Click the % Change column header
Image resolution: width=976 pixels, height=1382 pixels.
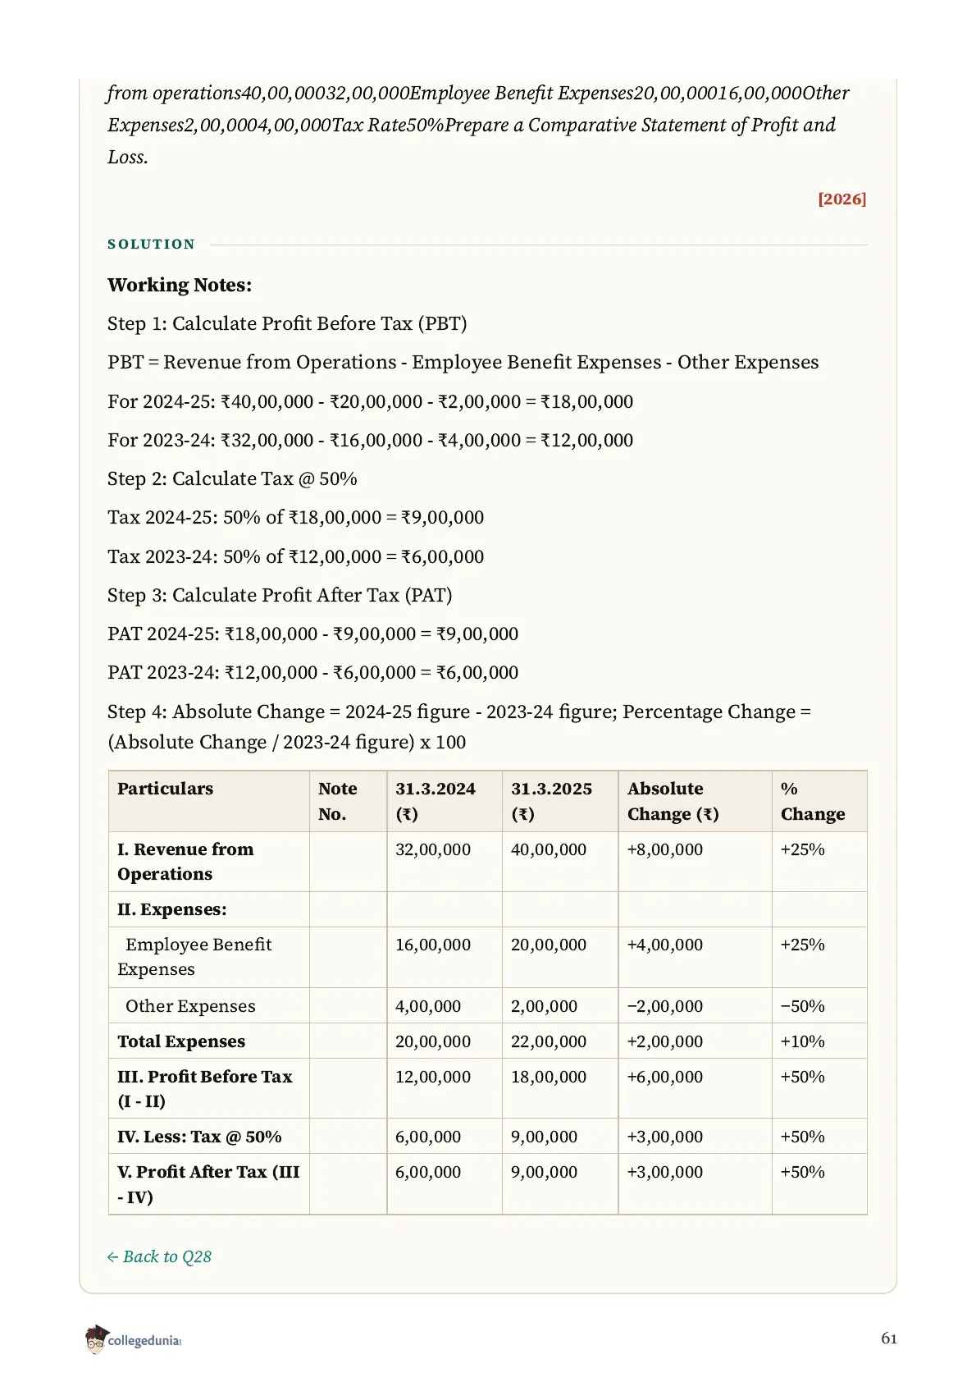point(812,801)
